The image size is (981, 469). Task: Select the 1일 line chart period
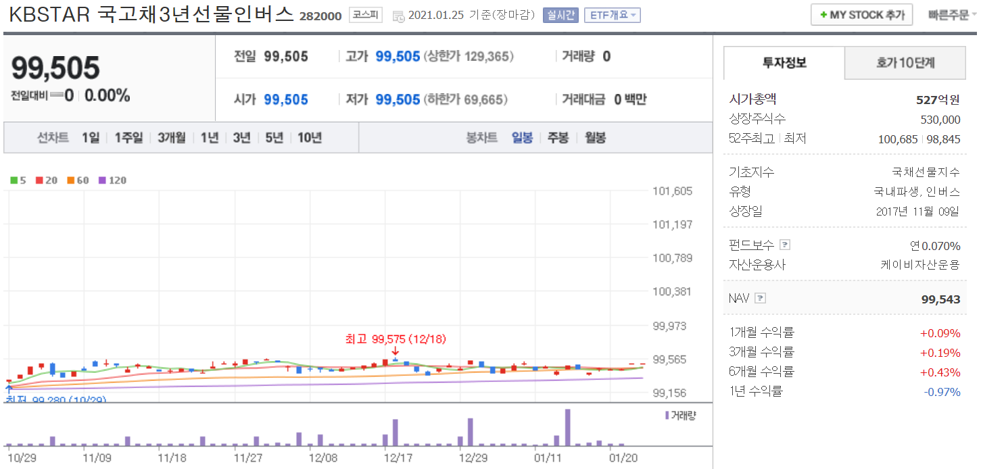click(x=90, y=138)
